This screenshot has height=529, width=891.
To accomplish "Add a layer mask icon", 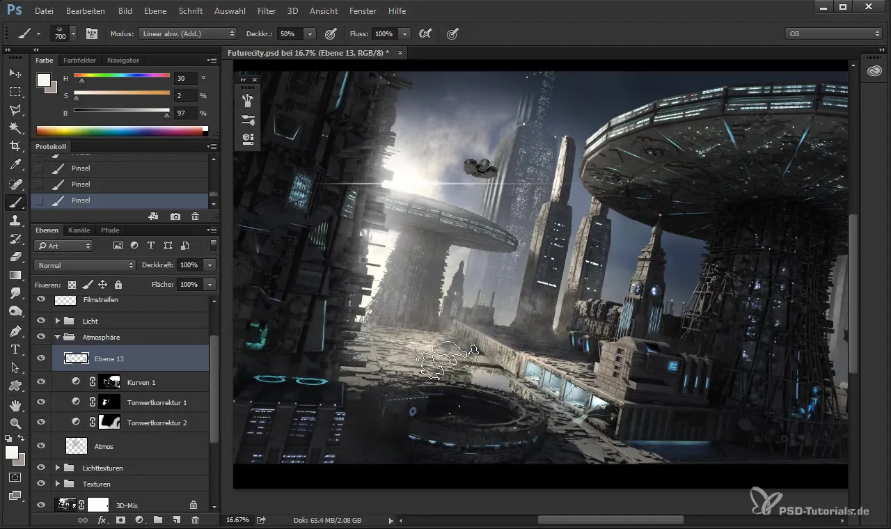I will tap(120, 520).
